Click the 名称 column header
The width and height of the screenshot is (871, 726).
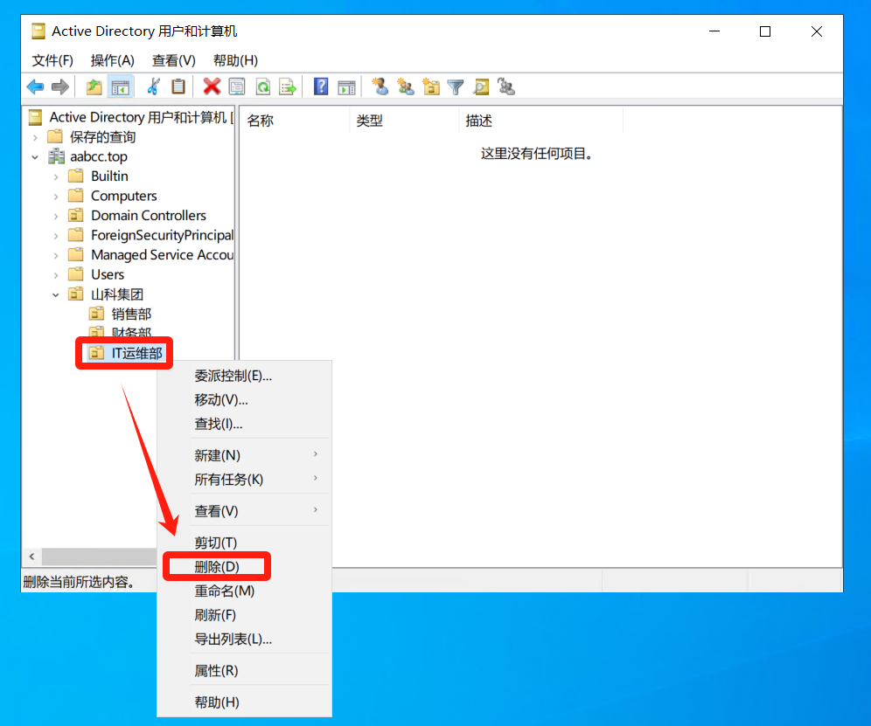click(x=261, y=121)
